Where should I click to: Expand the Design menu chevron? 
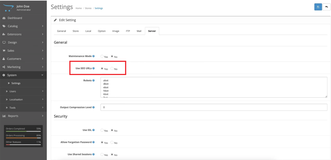tap(42, 42)
